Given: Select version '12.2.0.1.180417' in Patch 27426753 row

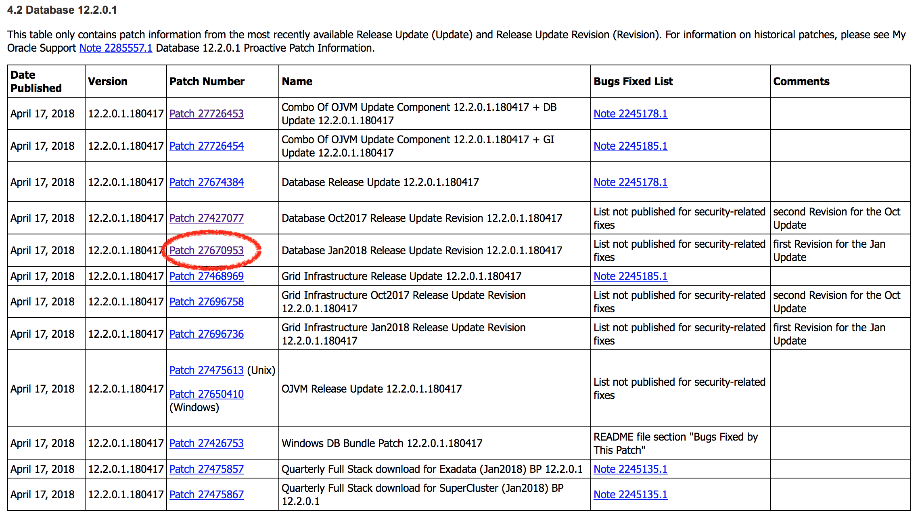Looking at the screenshot, I should [x=126, y=443].
